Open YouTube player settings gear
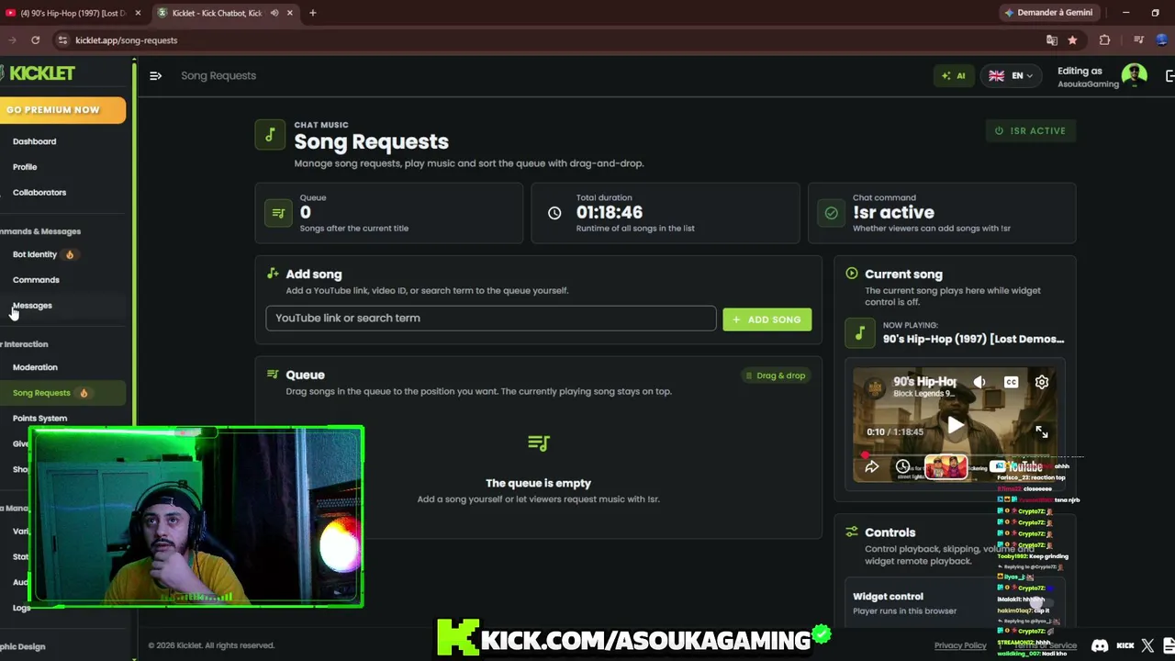This screenshot has height=661, width=1175. 1042,382
